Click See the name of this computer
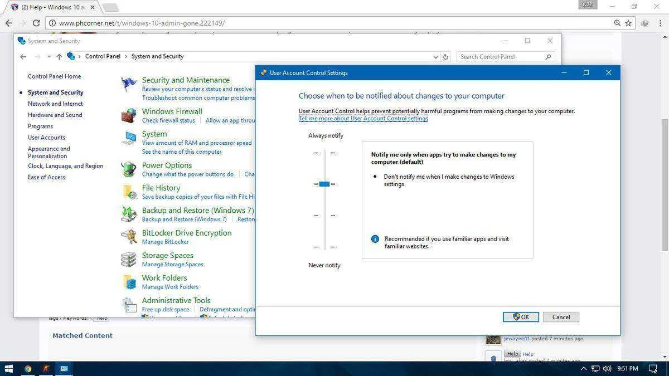 [x=182, y=152]
